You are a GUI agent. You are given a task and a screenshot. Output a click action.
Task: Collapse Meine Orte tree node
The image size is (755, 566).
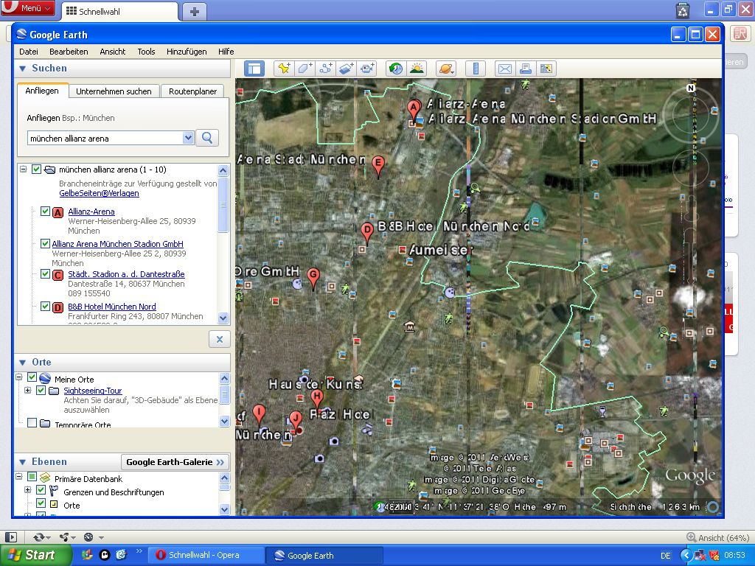[18, 377]
